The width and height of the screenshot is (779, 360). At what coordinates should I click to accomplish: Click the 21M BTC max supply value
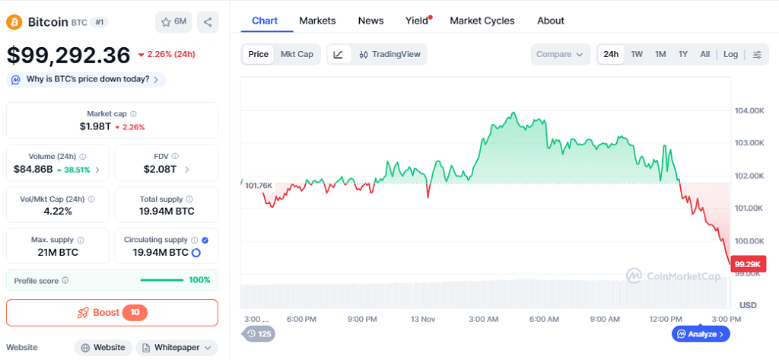58,253
